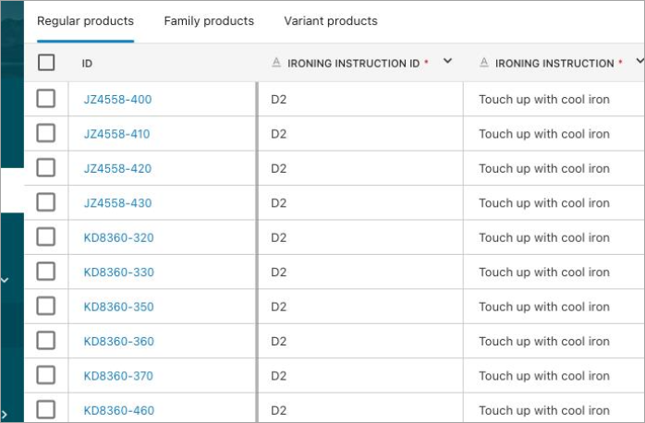
Task: Open product link JZ4558-410
Action: (x=117, y=134)
